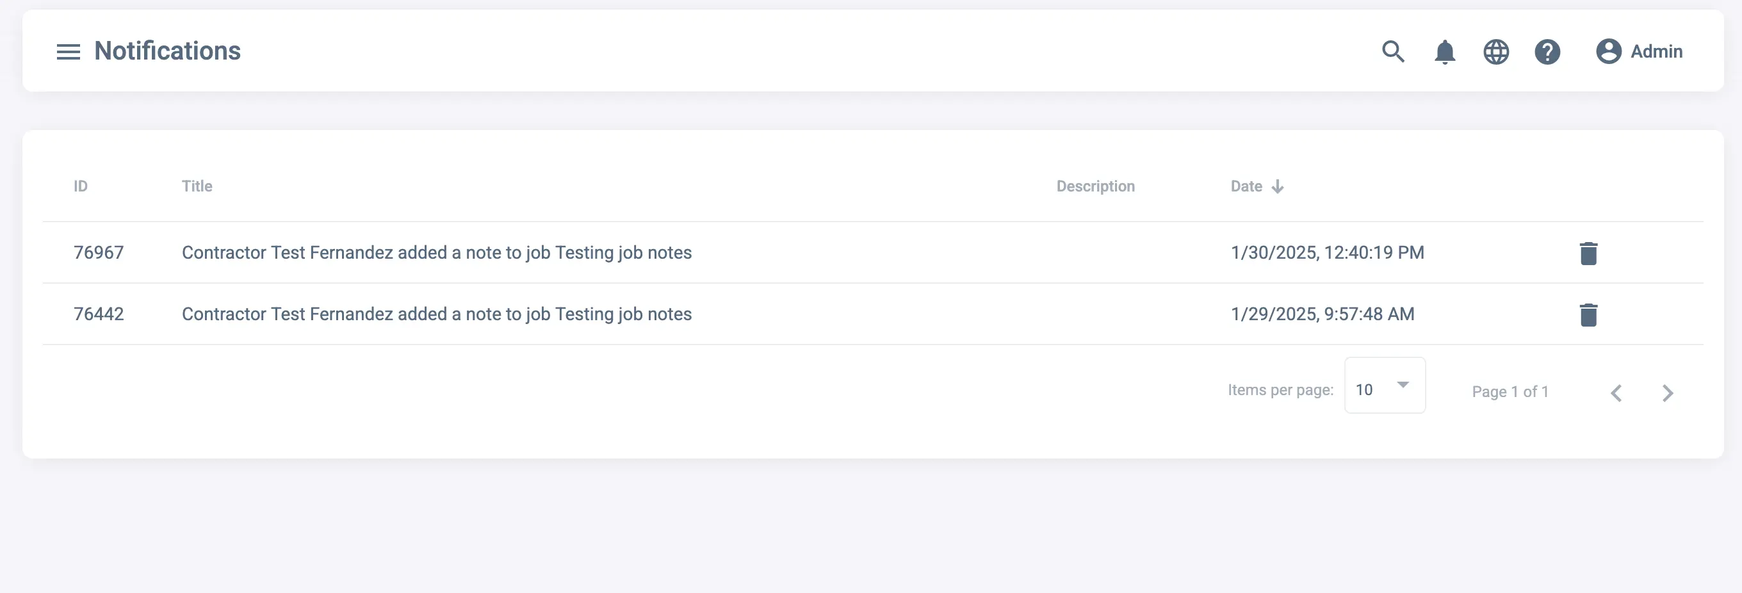Select the 1/29/2025 date cell

point(1322,314)
